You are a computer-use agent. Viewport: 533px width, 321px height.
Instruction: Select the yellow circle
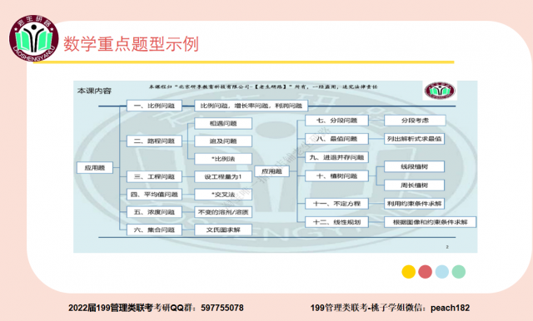click(408, 272)
